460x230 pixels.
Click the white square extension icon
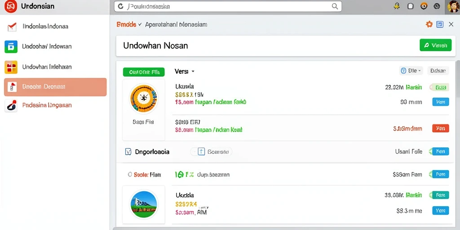(411, 6)
